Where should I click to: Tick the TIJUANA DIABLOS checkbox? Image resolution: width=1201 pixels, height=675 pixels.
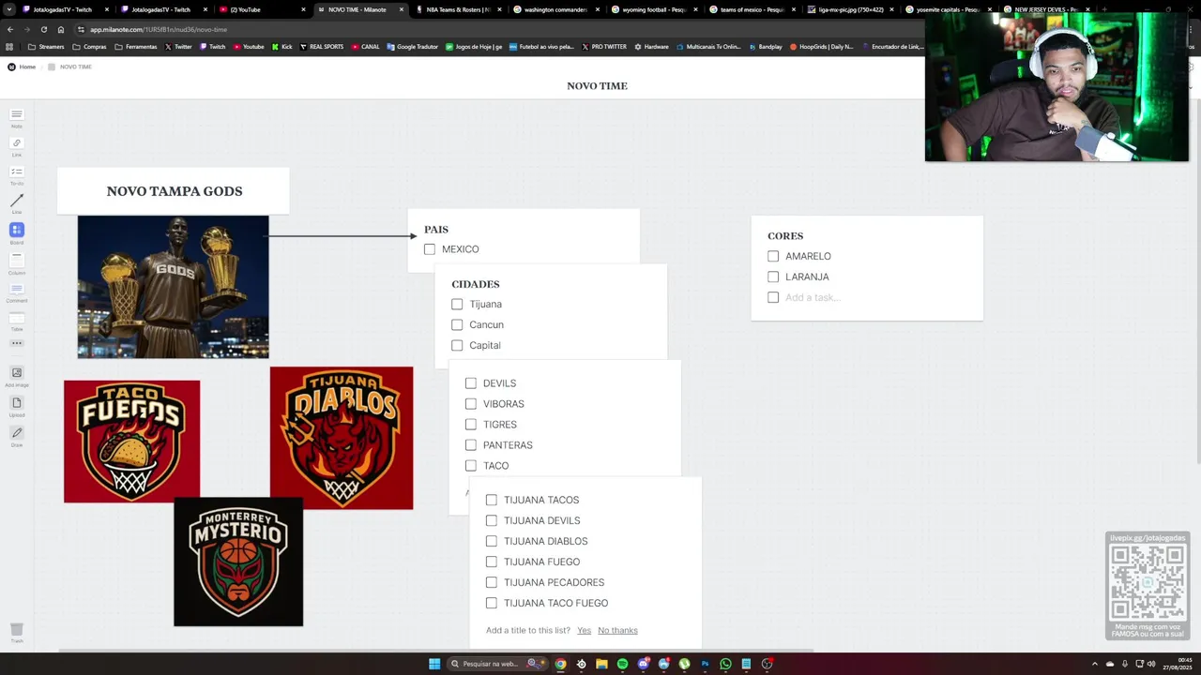point(492,541)
